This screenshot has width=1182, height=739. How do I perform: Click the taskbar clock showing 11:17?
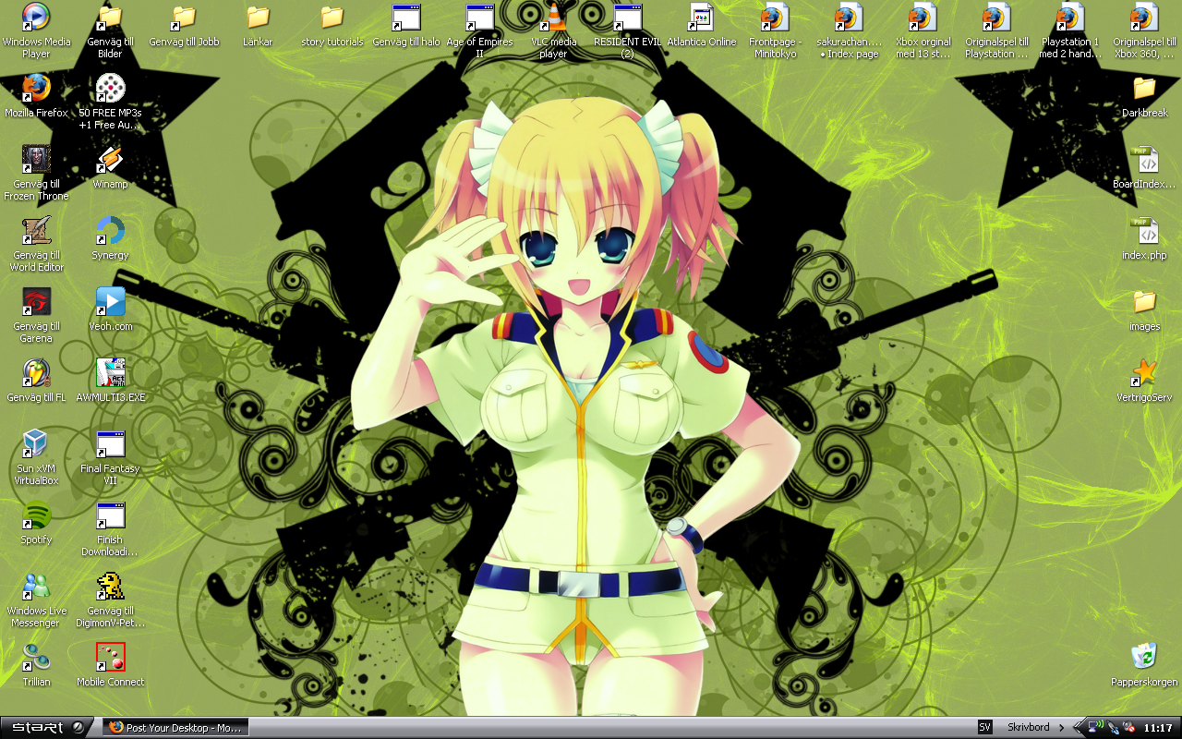coord(1158,728)
